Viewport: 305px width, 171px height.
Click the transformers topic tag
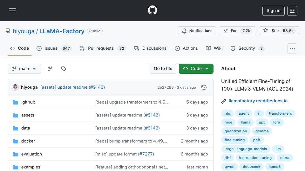pos(280,113)
